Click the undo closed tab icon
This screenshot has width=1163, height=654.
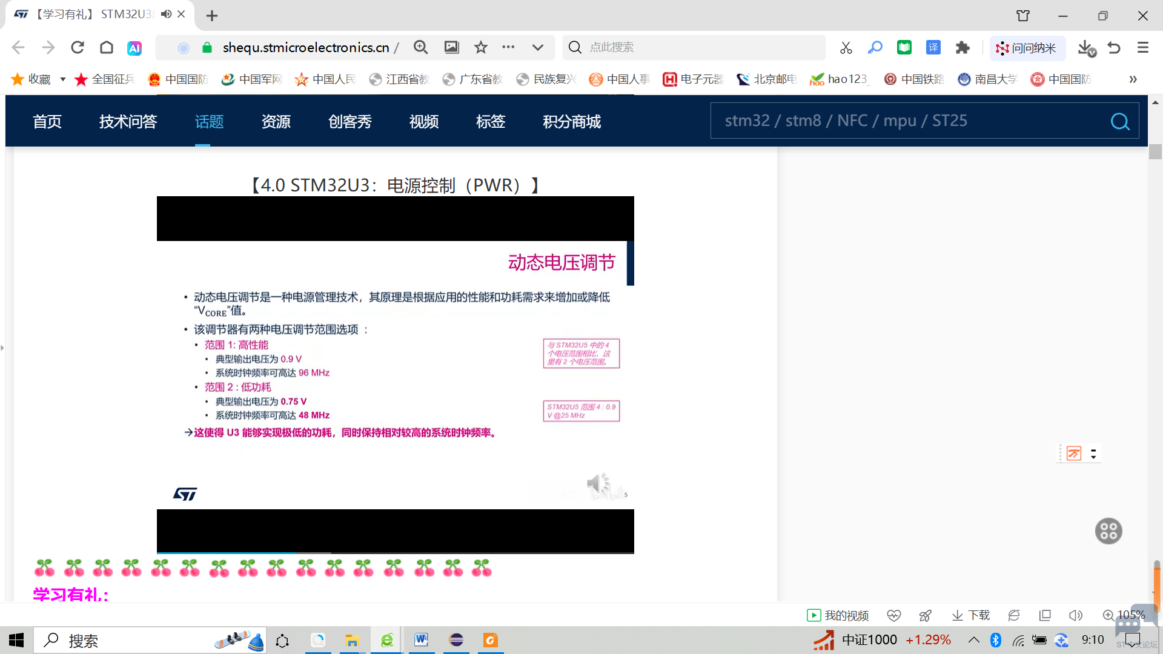[x=1114, y=47]
